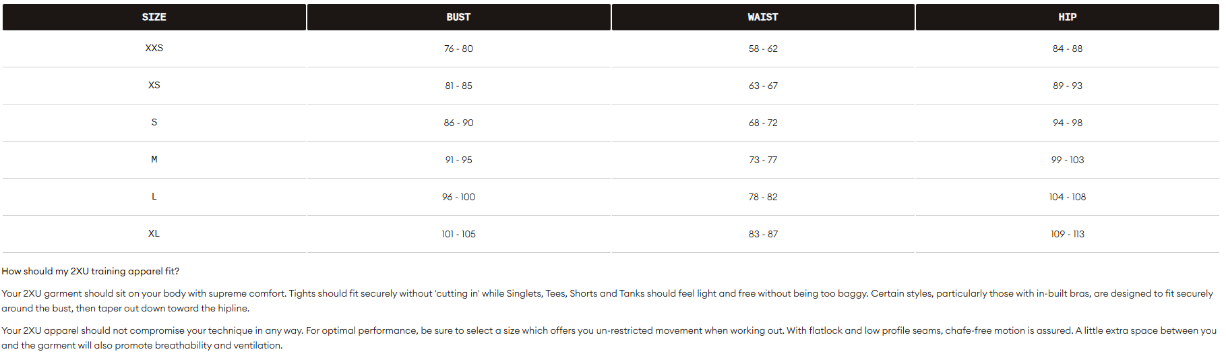Click the 76 - 80 bust measurement

pyautogui.click(x=458, y=49)
